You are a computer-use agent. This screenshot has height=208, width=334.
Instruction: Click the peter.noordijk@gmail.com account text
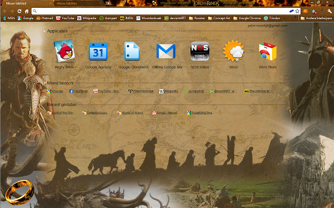click(267, 25)
